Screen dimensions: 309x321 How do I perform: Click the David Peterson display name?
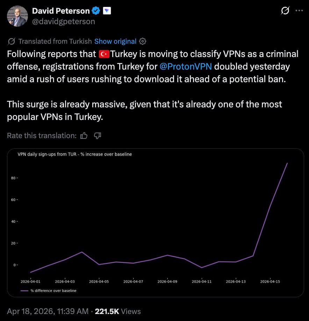(x=61, y=11)
